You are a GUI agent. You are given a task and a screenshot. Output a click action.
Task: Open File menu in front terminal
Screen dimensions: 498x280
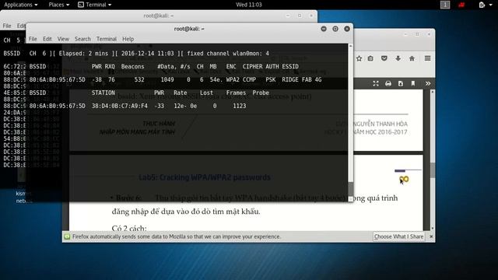coord(33,39)
